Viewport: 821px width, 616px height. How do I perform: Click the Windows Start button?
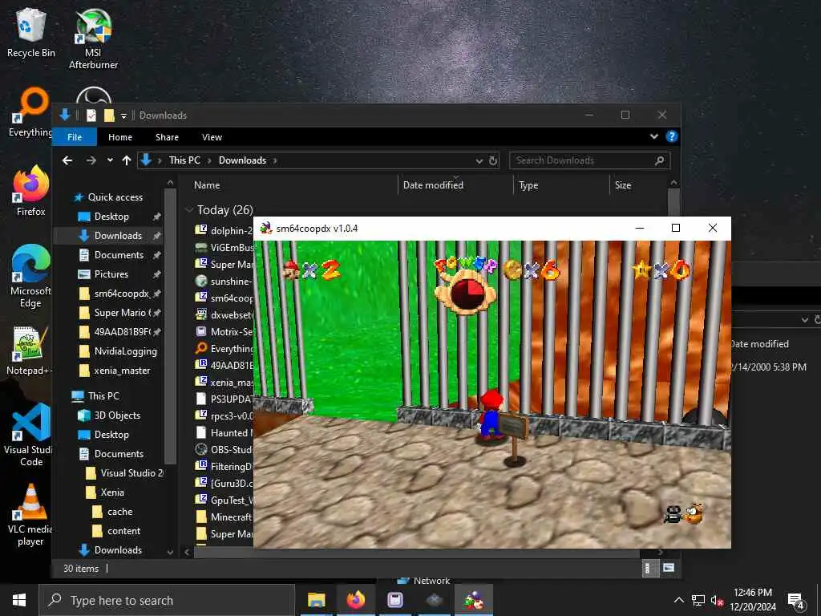[19, 600]
